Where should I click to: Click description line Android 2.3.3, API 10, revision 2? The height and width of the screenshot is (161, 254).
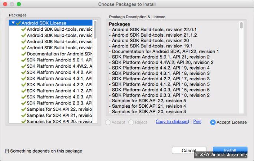(x=159, y=95)
